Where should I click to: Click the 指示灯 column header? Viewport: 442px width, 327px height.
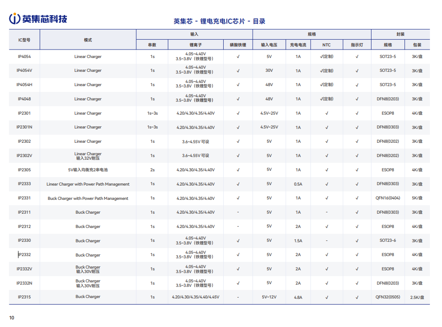tap(357, 45)
